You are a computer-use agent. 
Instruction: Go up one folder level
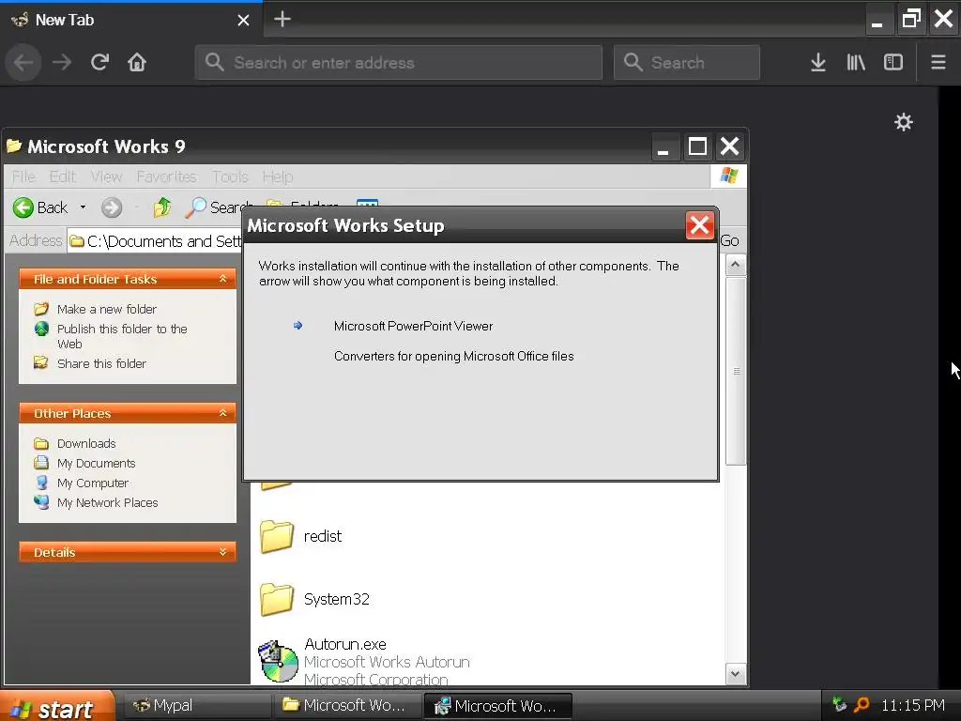coord(161,207)
